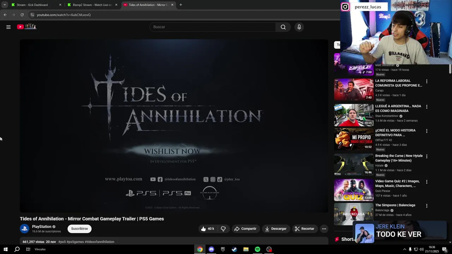
Task: Click the taskbar clock showing 16:36
Action: tap(433, 249)
